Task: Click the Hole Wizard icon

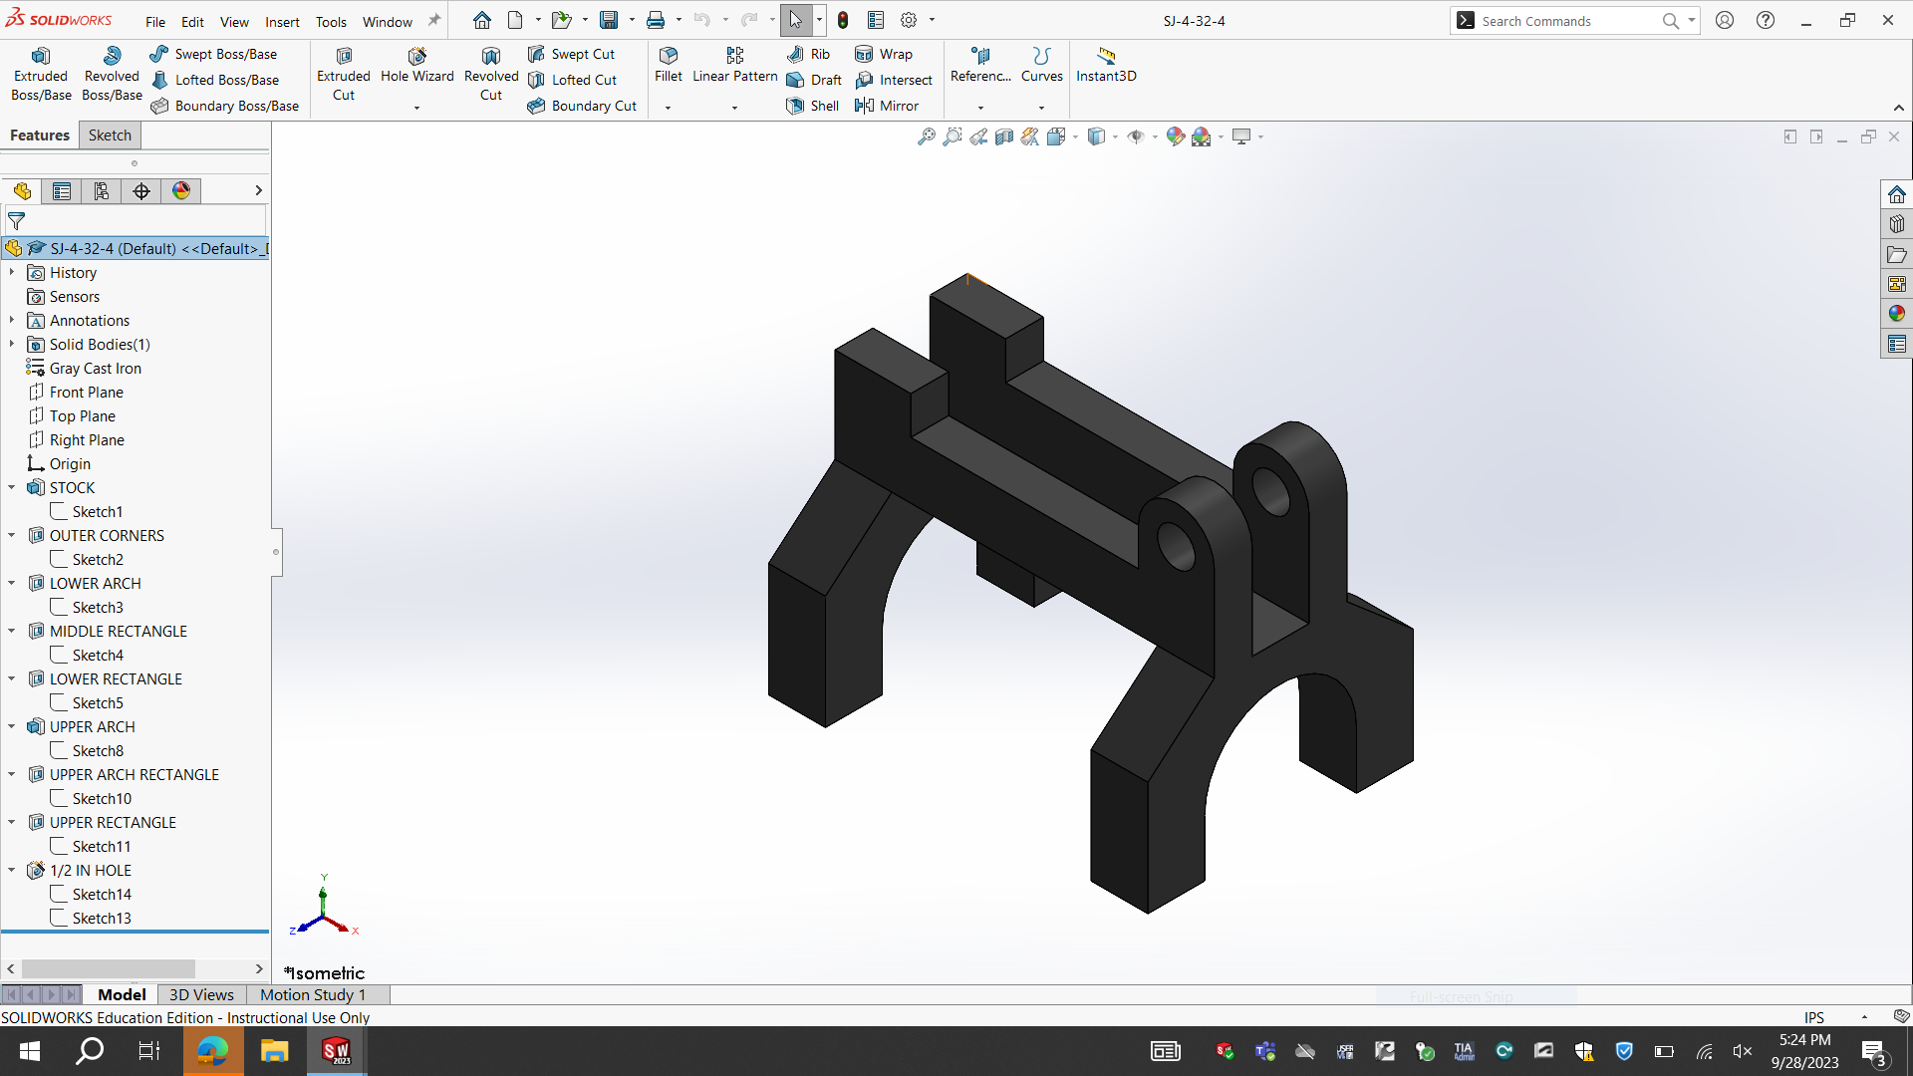Action: click(x=416, y=57)
